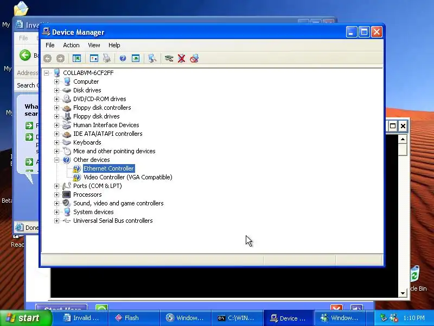
Task: Click the Export List toolbar icon with the green arrow
Action: pos(136,58)
